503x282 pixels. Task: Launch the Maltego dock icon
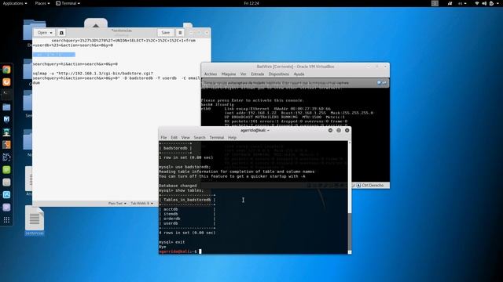tap(6, 157)
